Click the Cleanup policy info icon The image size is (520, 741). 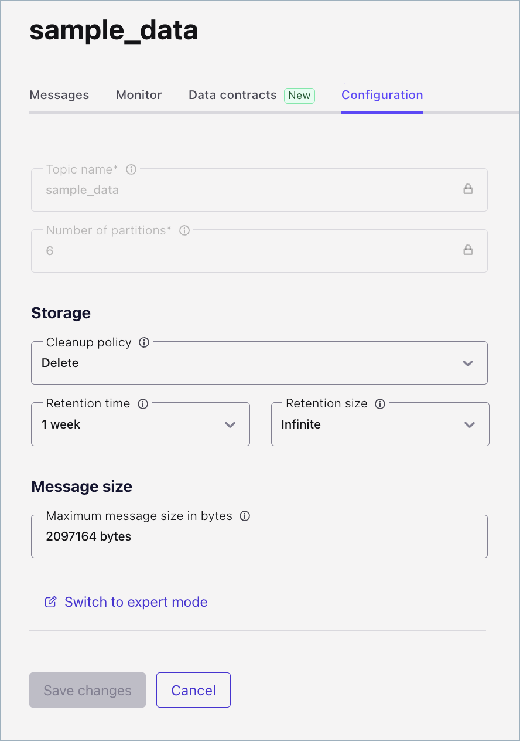[x=144, y=342]
